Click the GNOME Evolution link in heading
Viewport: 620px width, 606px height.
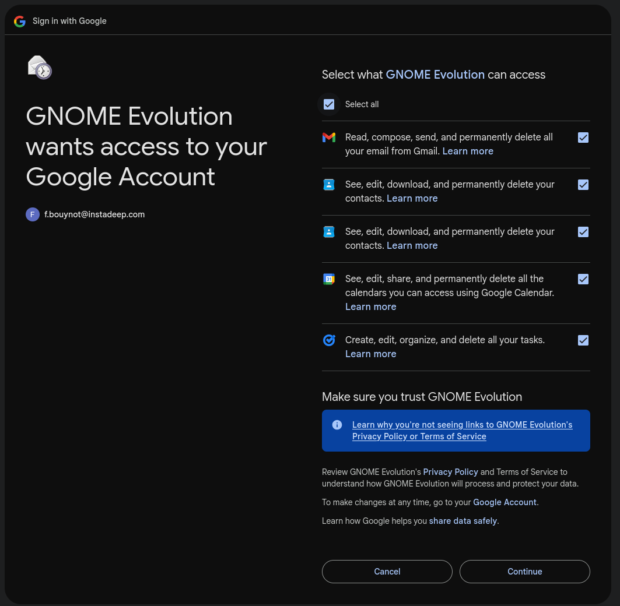pyautogui.click(x=435, y=75)
